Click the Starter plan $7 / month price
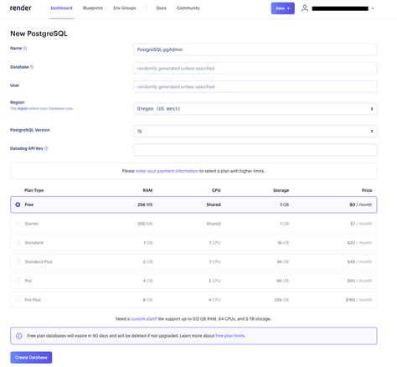 (361, 224)
